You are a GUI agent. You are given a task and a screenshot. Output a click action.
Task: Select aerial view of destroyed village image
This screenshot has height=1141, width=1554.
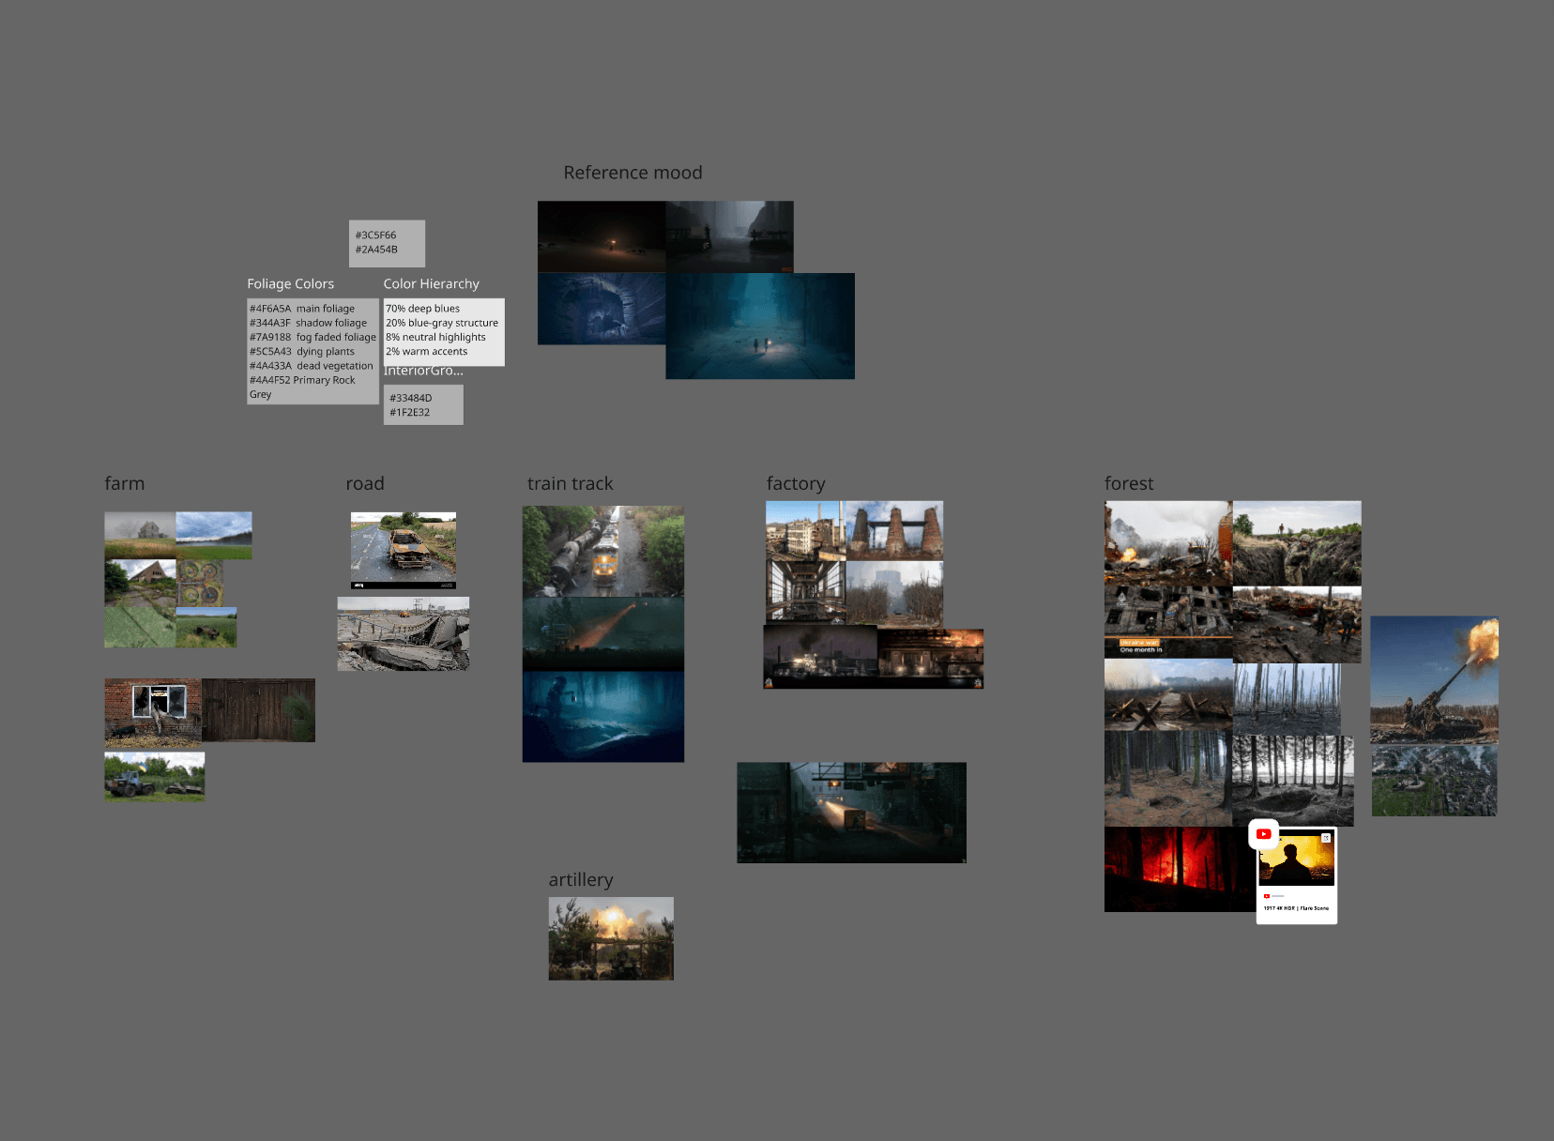pos(1434,781)
